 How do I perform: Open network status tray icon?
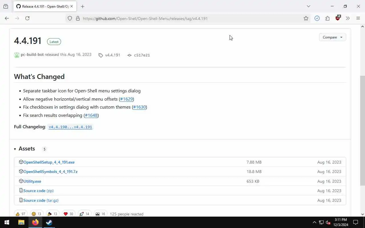[x=321, y=222]
